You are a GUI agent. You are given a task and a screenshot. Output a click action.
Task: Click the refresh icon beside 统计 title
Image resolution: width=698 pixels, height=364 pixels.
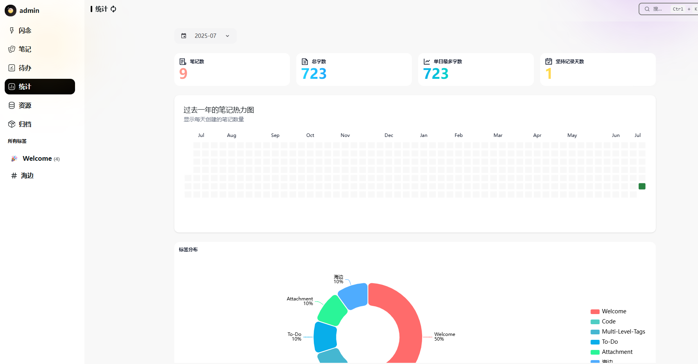coord(113,9)
